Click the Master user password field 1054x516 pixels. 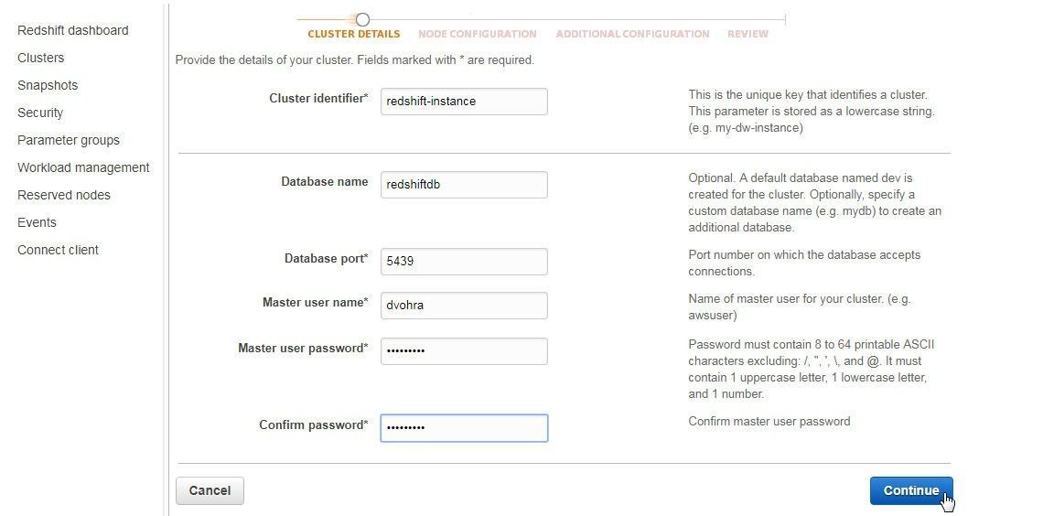464,350
